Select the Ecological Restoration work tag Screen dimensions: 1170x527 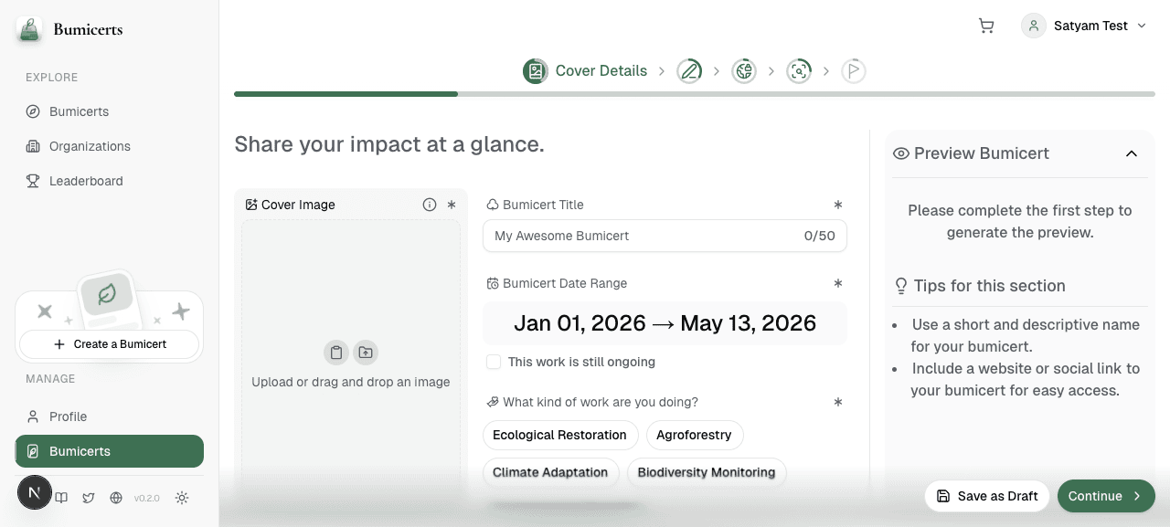[x=559, y=435]
